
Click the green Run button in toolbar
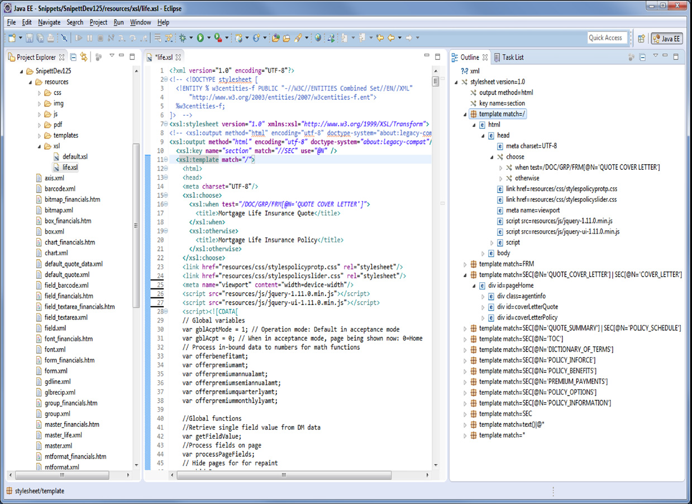click(200, 38)
